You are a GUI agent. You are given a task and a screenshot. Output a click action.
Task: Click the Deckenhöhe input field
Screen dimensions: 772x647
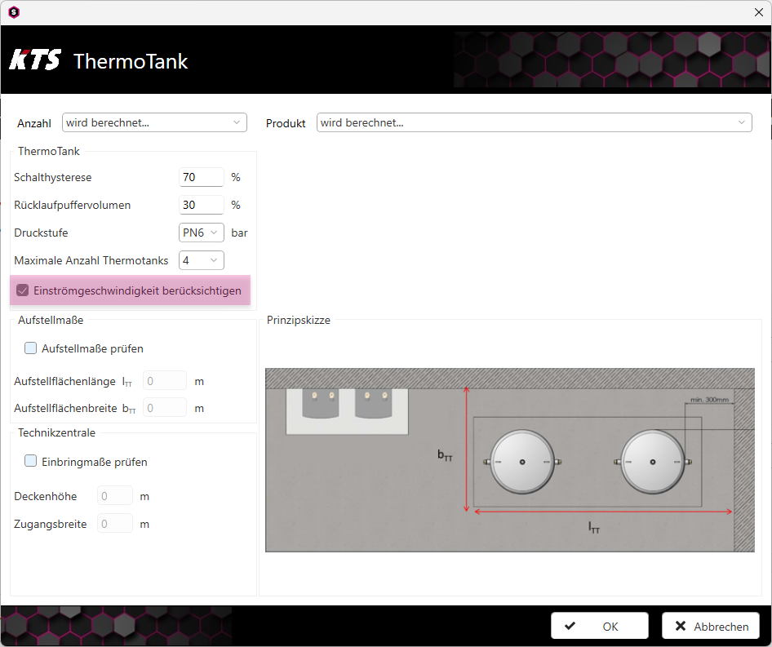click(115, 496)
